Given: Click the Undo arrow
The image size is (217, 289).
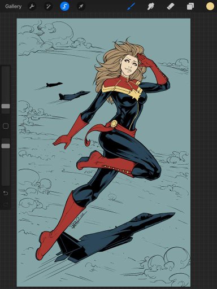Looking at the screenshot, I should pos(6,193).
